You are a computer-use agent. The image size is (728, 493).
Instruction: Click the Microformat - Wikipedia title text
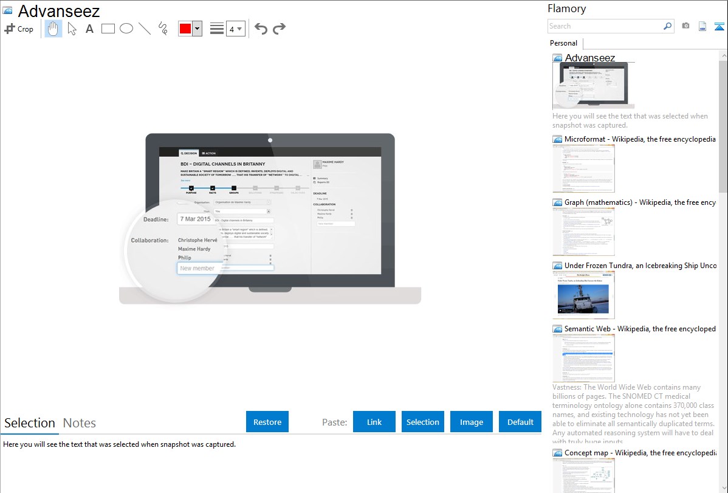pyautogui.click(x=640, y=139)
